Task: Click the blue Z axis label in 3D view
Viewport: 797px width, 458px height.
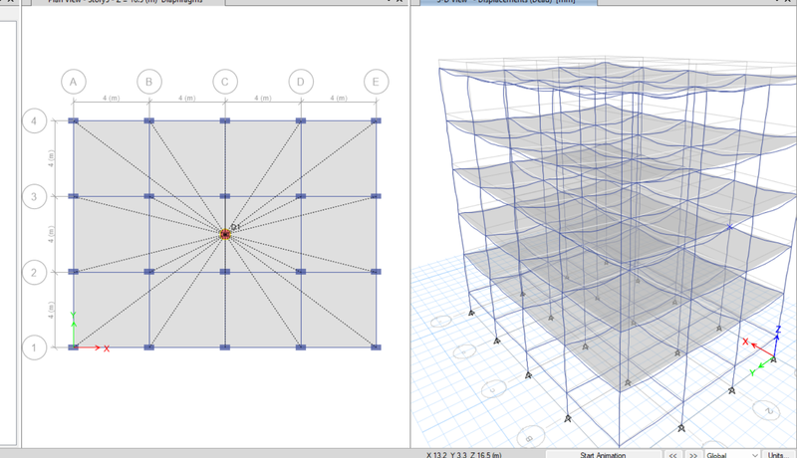Action: tap(778, 330)
